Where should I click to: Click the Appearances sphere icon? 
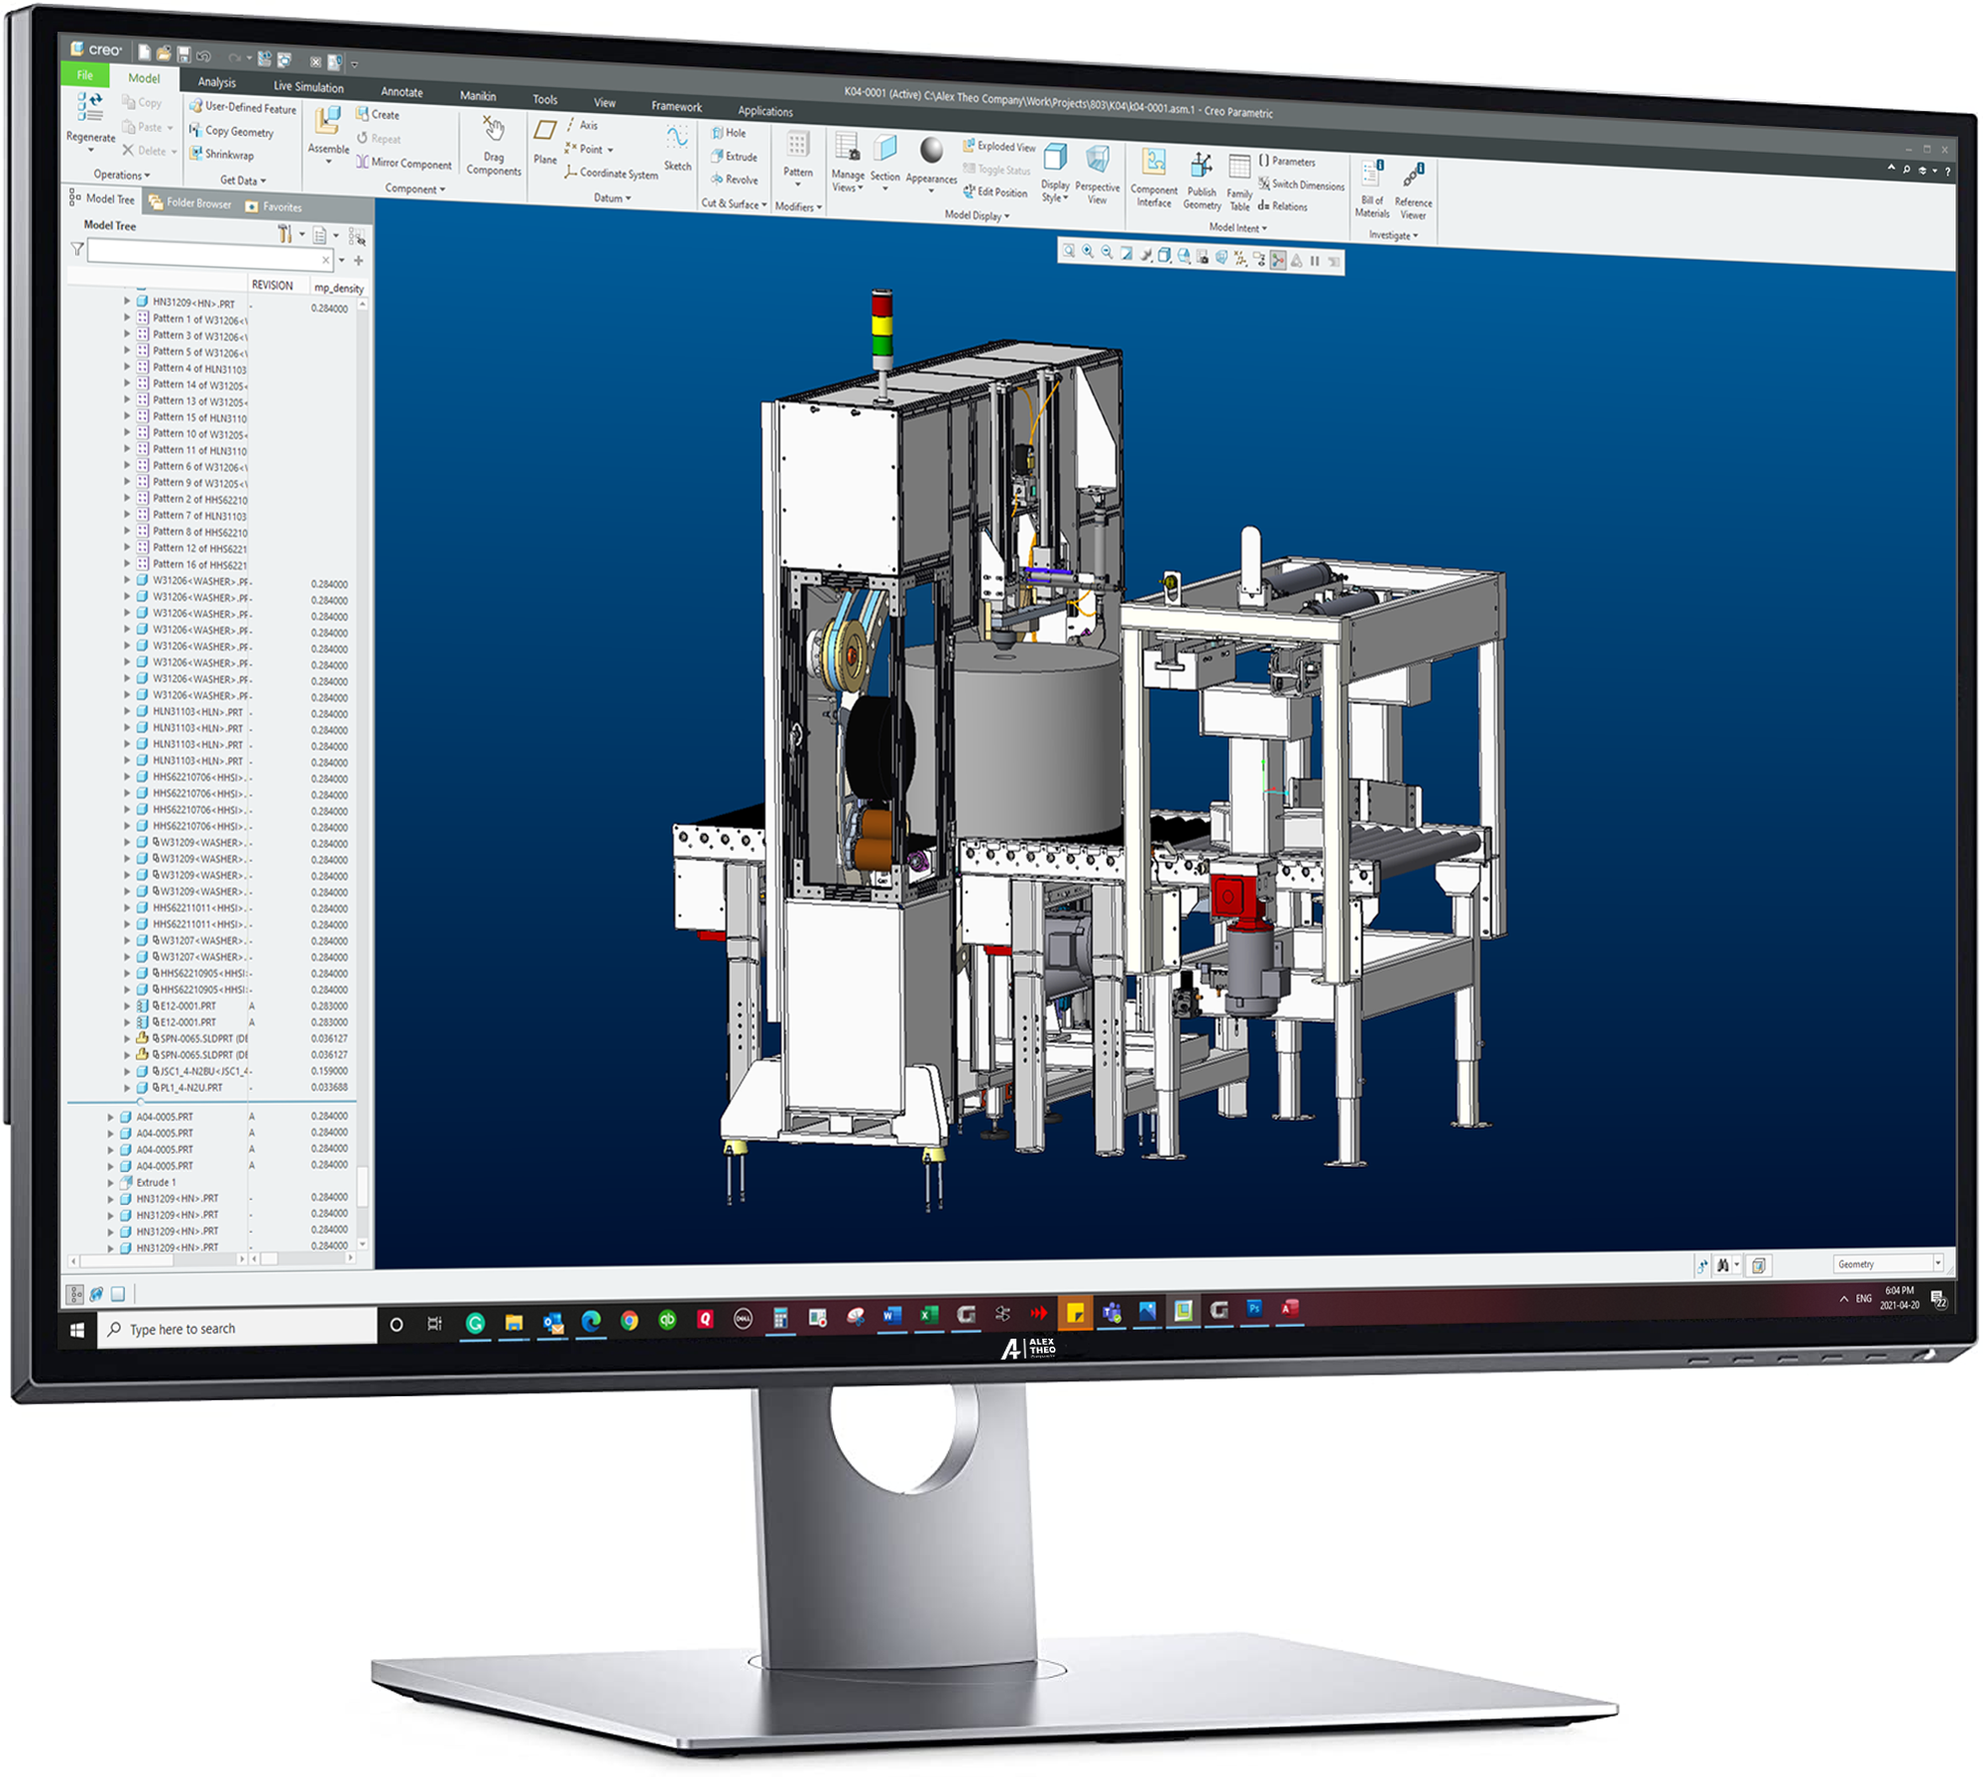932,150
